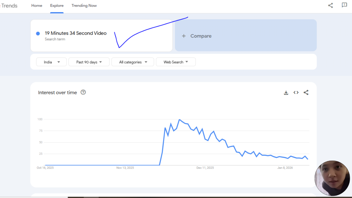Image resolution: width=352 pixels, height=198 pixels.
Task: Open the India region dropdown
Action: (51, 62)
